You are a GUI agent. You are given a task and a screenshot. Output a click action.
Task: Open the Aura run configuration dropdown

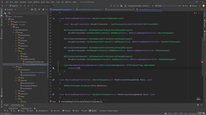coord(168,6)
